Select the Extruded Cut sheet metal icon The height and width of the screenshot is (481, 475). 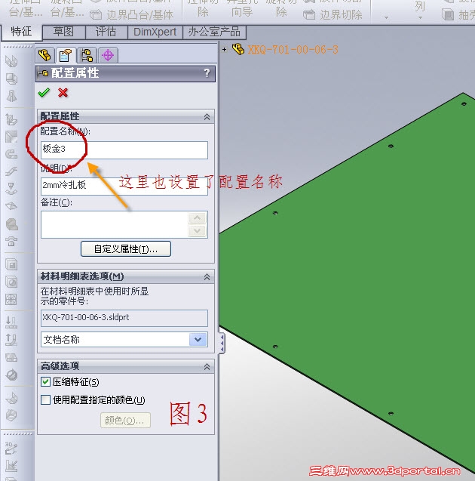pos(11,264)
